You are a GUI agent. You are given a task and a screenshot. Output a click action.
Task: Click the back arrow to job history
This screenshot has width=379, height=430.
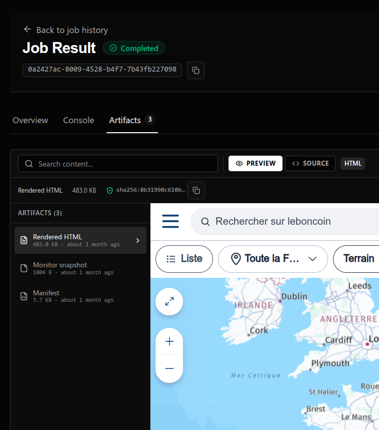27,29
